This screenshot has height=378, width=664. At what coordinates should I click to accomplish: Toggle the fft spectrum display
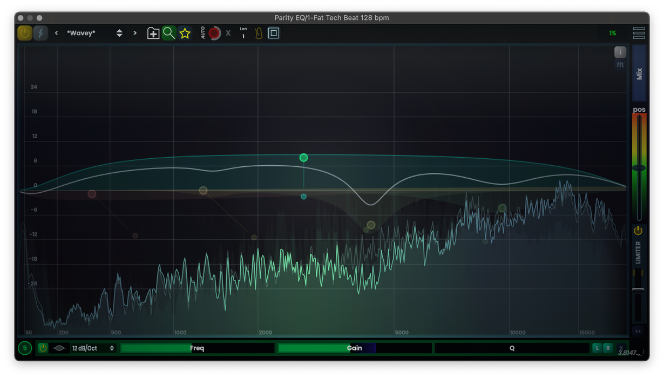coord(620,65)
